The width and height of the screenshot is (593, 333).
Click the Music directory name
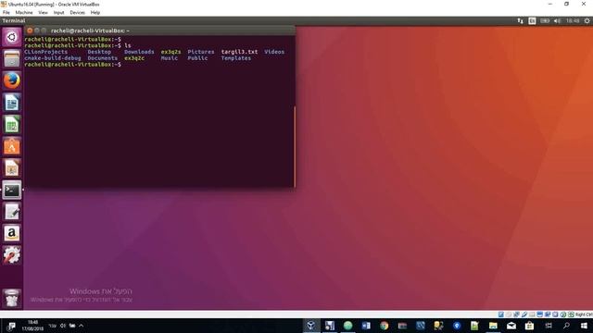coord(170,58)
